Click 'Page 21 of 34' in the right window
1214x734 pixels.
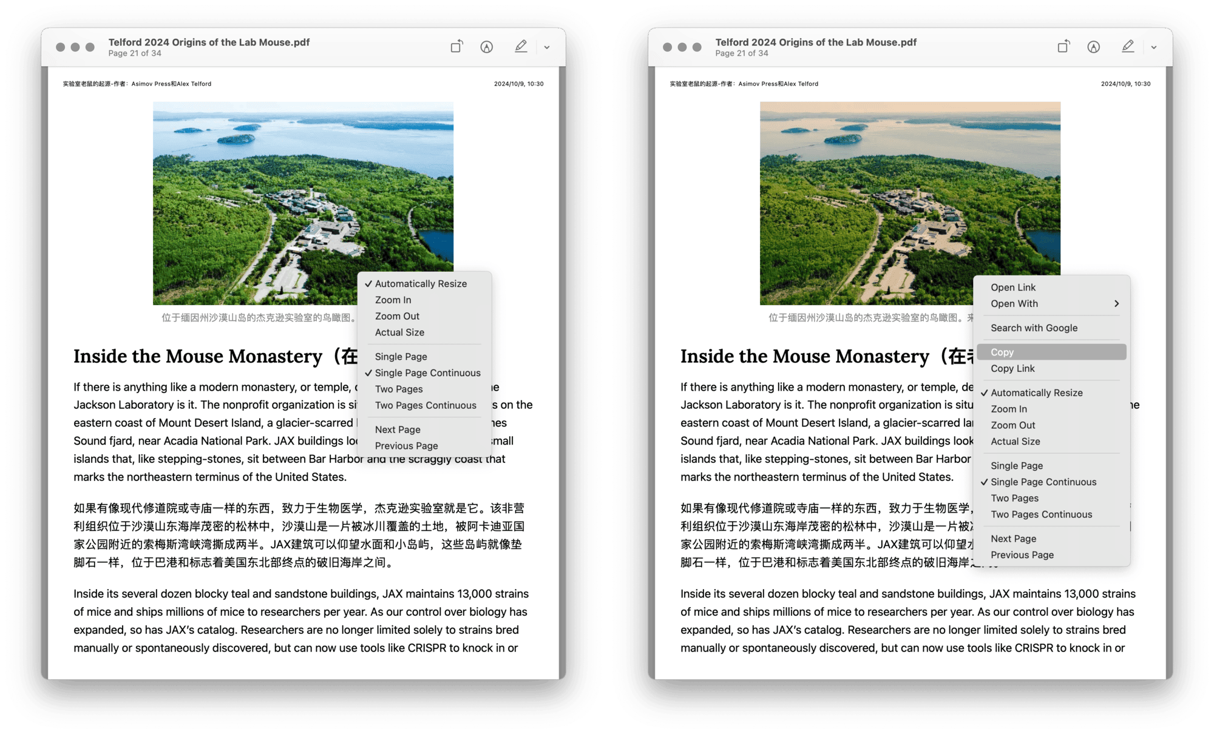pyautogui.click(x=742, y=53)
